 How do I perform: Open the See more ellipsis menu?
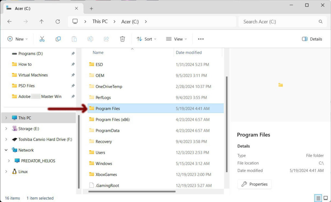click(201, 39)
